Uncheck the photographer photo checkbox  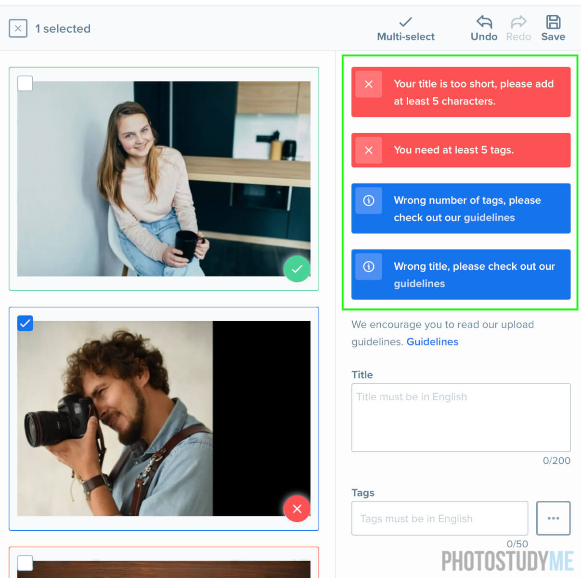(25, 323)
